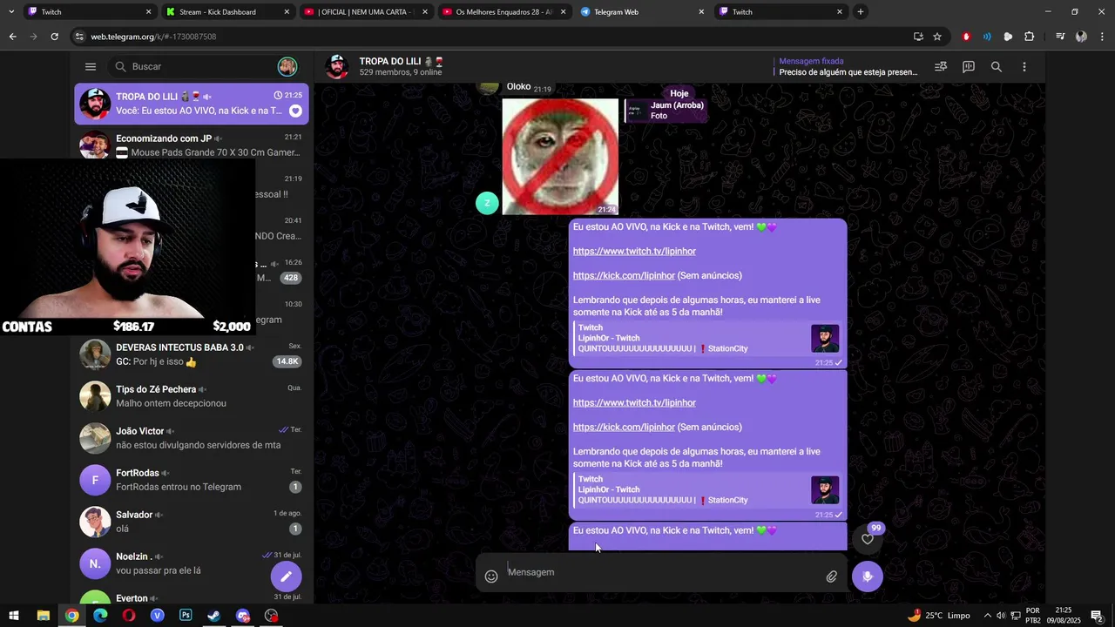Screen dimensions: 1115x627
Task: Focus the Buscar search field
Action: point(192,66)
